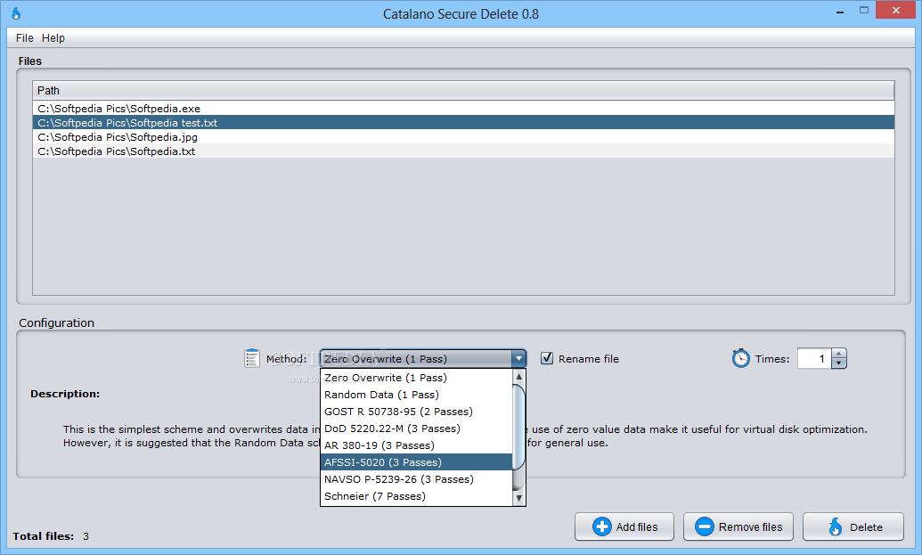Select AR 380-19 (3 Passes) method
The image size is (922, 555).
(x=416, y=445)
